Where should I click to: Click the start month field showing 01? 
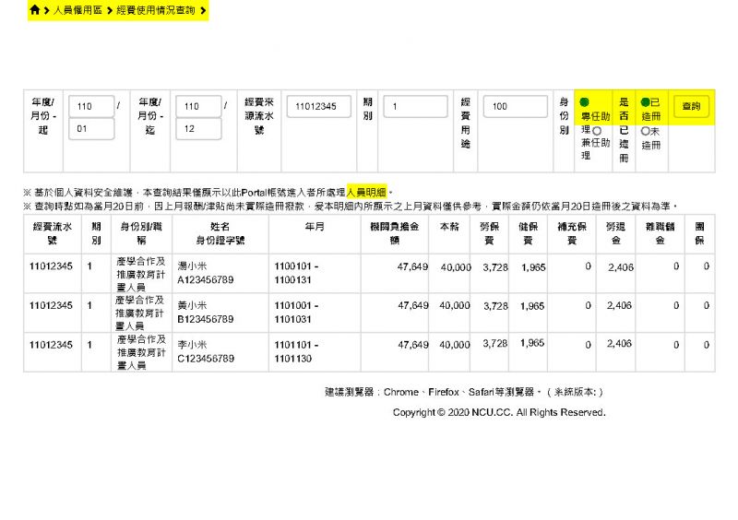click(x=90, y=130)
